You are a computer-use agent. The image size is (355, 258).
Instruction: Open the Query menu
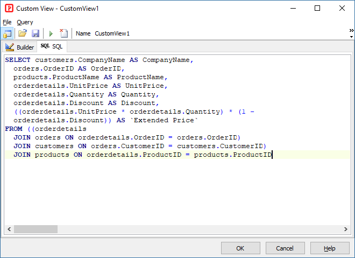pyautogui.click(x=25, y=22)
